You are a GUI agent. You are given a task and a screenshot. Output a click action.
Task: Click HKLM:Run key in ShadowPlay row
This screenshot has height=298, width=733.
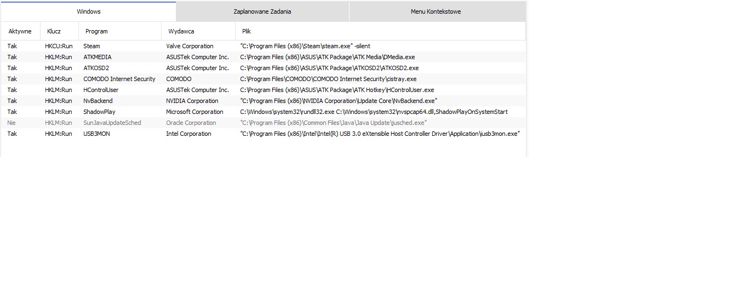(59, 112)
